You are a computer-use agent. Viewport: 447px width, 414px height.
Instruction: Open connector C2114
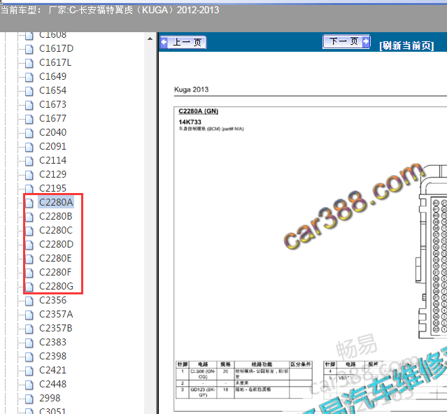tap(52, 160)
